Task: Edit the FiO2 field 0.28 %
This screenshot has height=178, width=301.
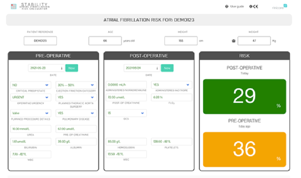Action: [x=172, y=97]
